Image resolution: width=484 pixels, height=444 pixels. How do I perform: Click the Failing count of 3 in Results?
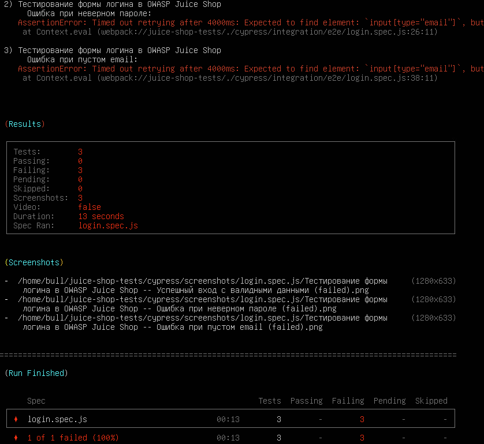pos(80,170)
